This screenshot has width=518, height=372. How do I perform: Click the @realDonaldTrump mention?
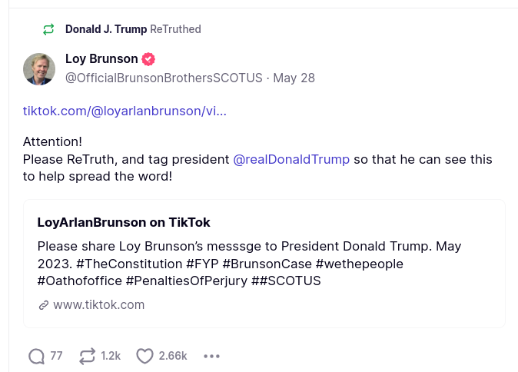point(291,159)
